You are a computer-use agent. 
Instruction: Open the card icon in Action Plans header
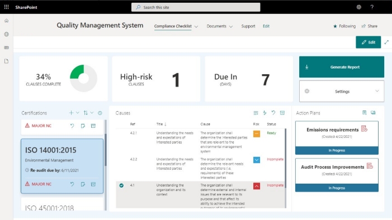click(x=373, y=113)
